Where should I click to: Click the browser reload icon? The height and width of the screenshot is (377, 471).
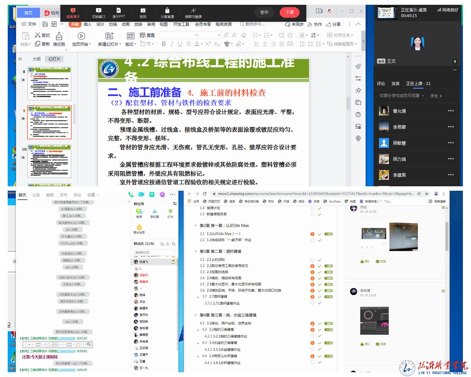coord(205,194)
